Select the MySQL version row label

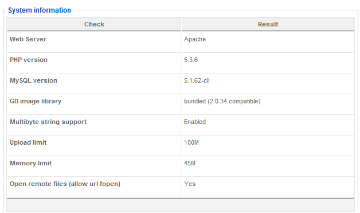tap(33, 81)
